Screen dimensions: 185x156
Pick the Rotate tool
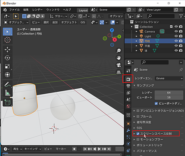8,58
